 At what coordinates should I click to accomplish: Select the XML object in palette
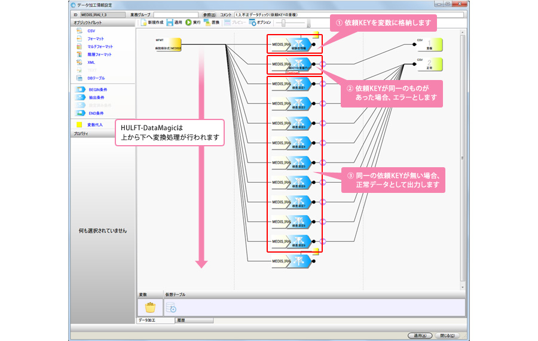tap(91, 62)
